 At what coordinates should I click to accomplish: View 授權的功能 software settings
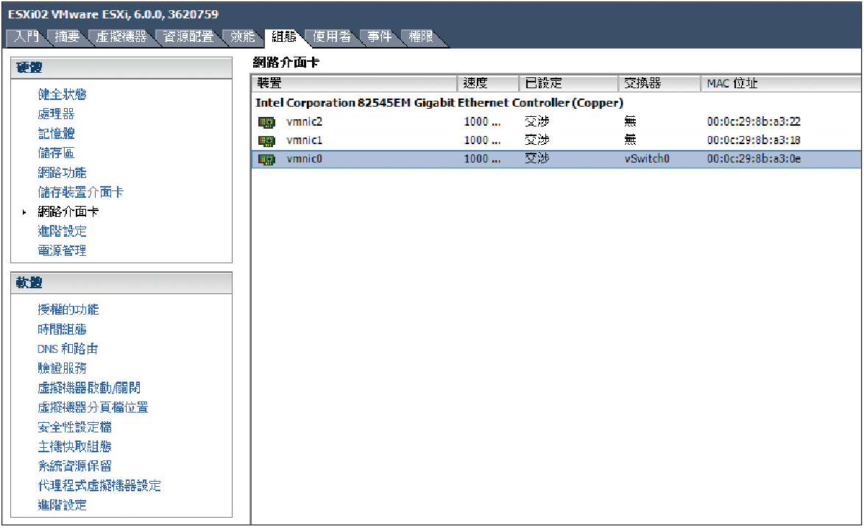(x=68, y=310)
